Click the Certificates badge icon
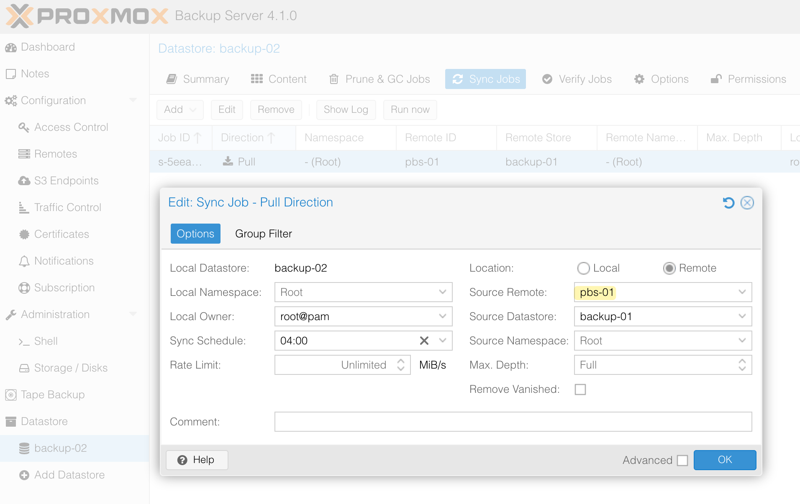Viewport: 800px width, 504px height. (24, 234)
